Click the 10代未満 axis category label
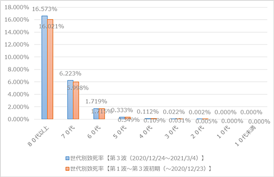Image resolution: width=274 pixels, height=177 pixels. tap(245, 135)
